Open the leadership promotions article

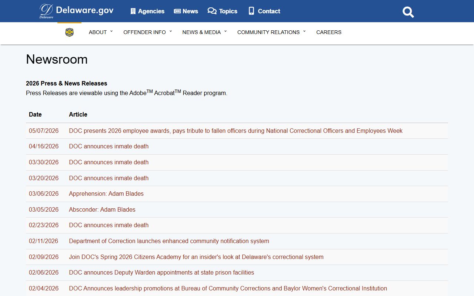pyautogui.click(x=228, y=289)
